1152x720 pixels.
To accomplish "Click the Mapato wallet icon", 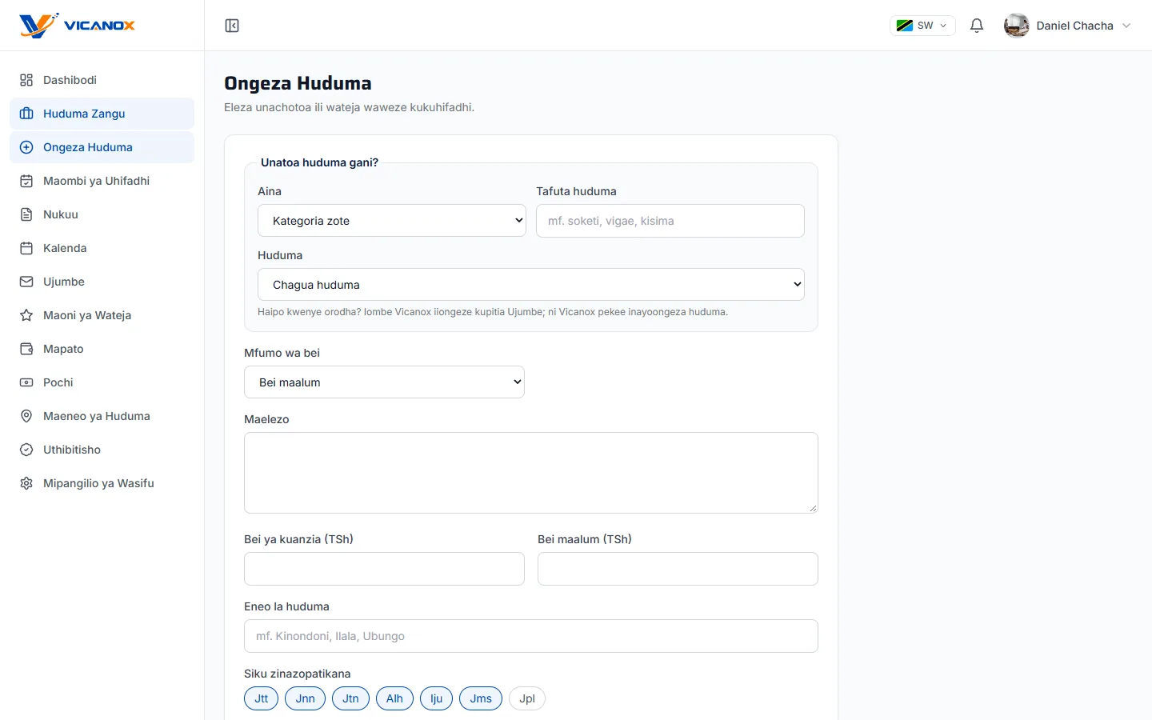I will (26, 349).
